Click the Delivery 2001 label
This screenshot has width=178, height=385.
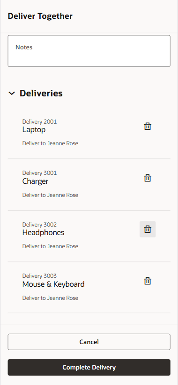pyautogui.click(x=39, y=122)
